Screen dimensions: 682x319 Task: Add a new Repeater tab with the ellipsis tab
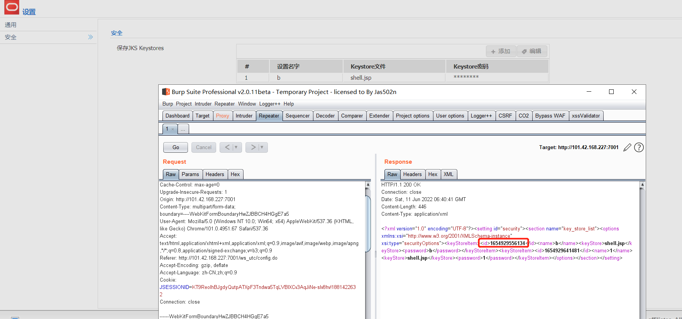[183, 129]
